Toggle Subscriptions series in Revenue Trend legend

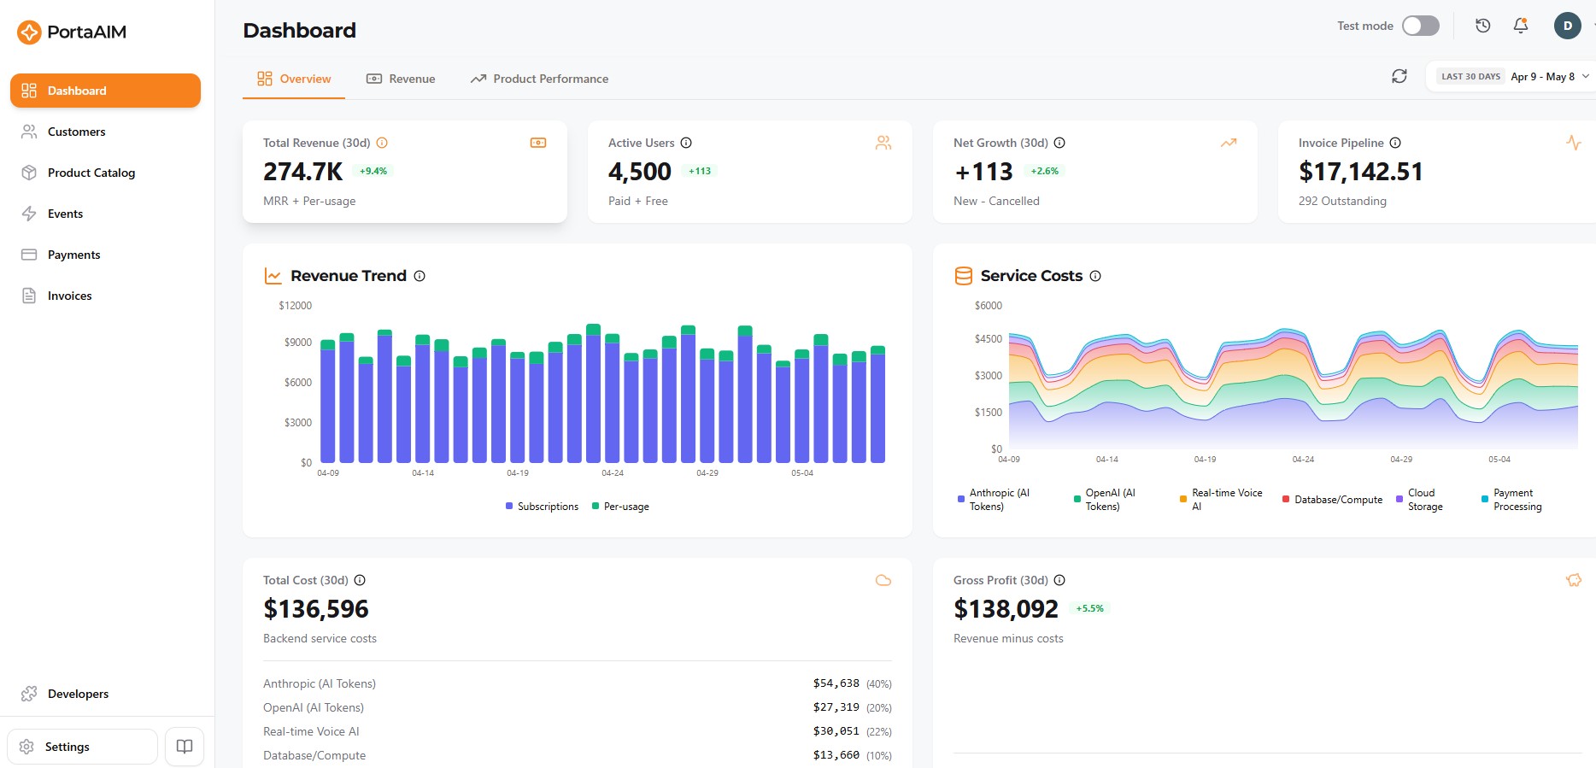tap(542, 507)
